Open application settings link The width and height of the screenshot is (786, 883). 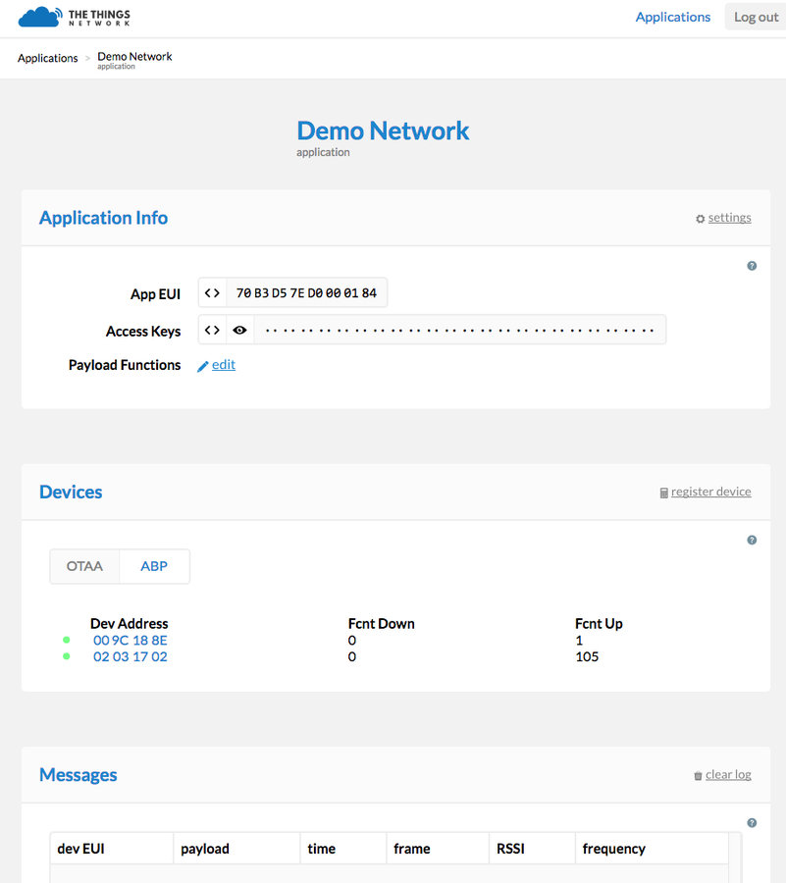click(729, 218)
